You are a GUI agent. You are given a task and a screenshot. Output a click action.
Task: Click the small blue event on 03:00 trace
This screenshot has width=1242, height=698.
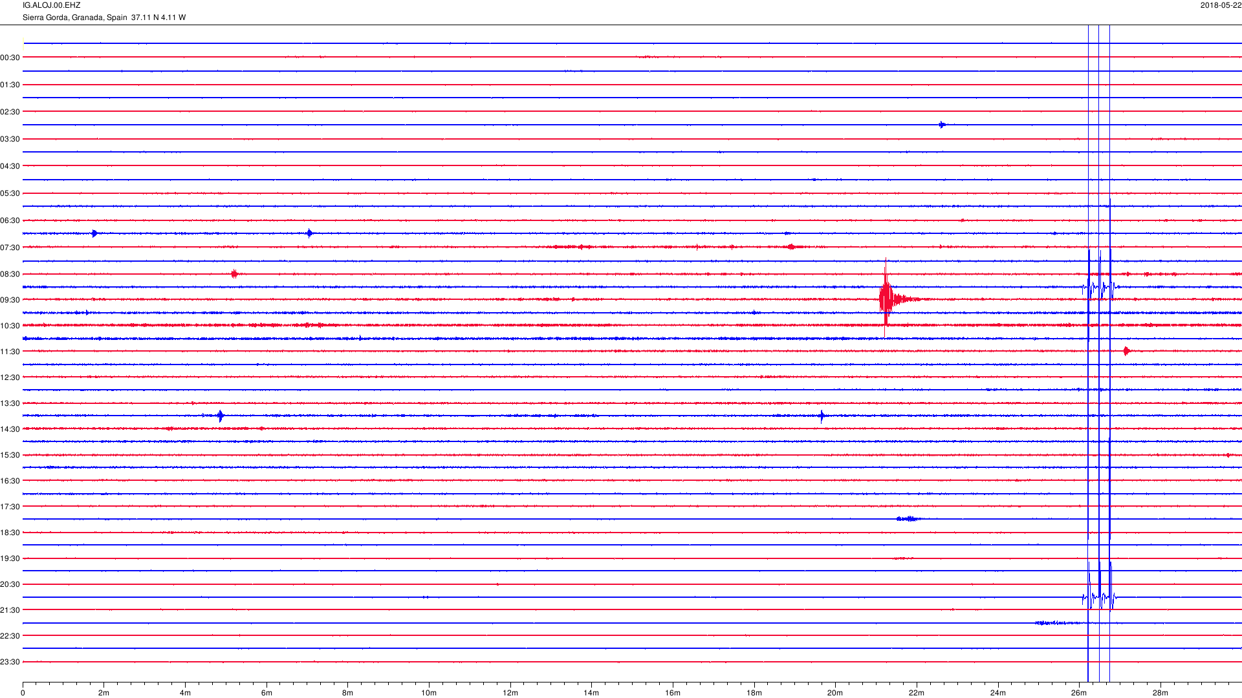tap(942, 125)
